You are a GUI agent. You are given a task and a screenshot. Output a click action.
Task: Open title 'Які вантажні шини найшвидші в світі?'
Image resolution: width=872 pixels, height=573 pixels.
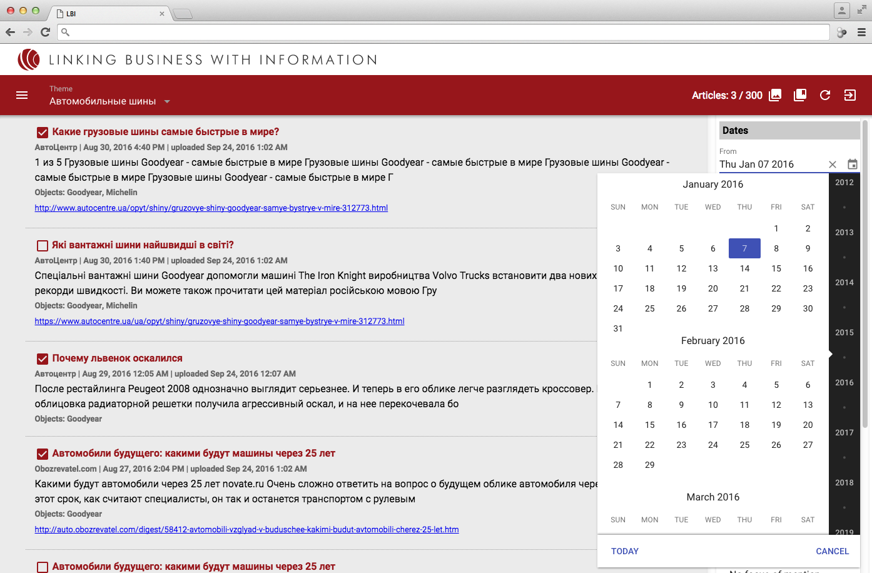[143, 245]
